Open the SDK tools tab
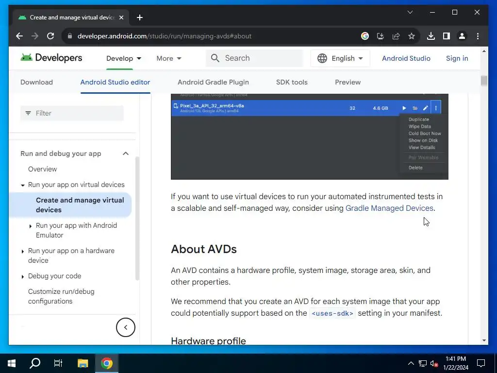Viewport: 497px width, 373px height. (x=292, y=82)
